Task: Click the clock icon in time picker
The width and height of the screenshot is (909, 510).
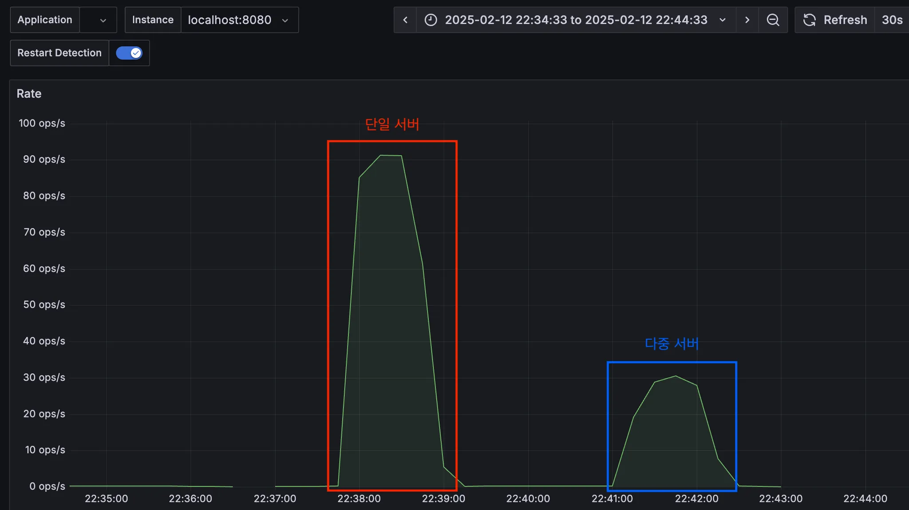Action: pyautogui.click(x=431, y=20)
